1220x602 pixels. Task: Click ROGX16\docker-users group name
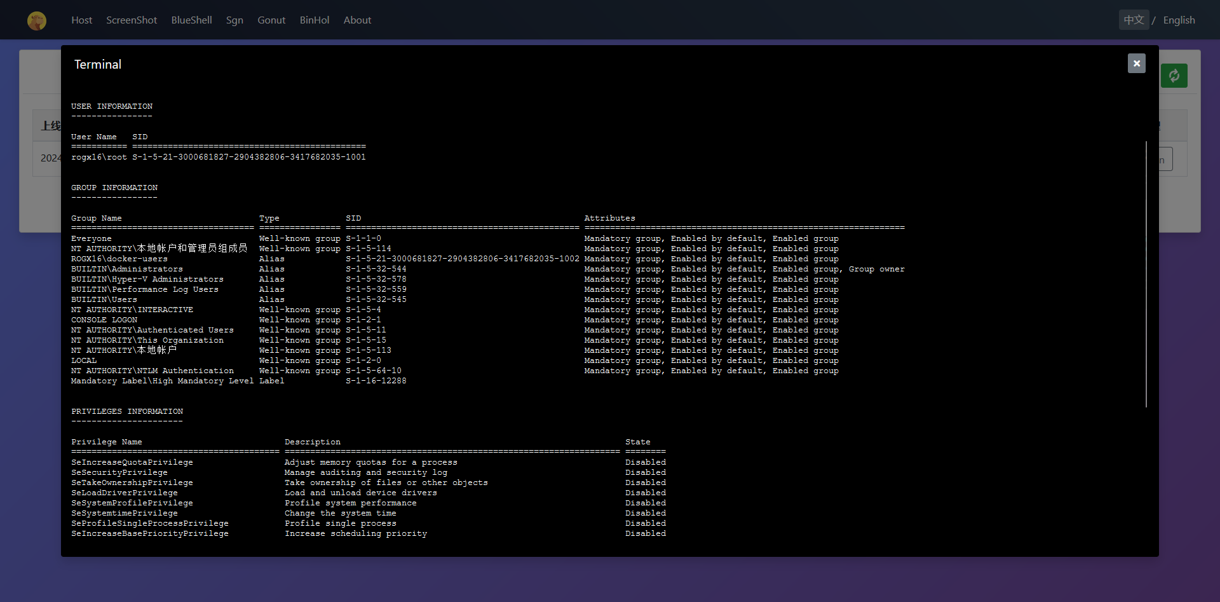tap(119, 259)
